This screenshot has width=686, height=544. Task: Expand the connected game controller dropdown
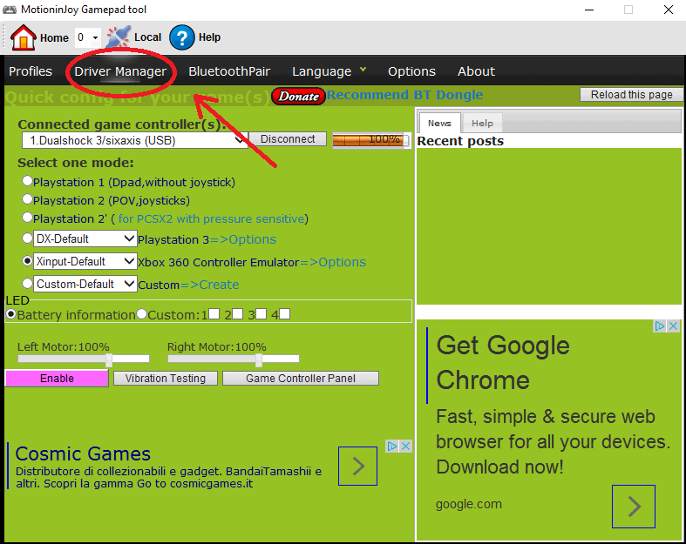[241, 139]
